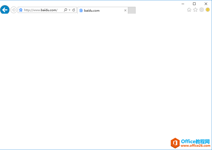Open a new tab with the blank tab button
212x150 pixels.
tap(132, 10)
